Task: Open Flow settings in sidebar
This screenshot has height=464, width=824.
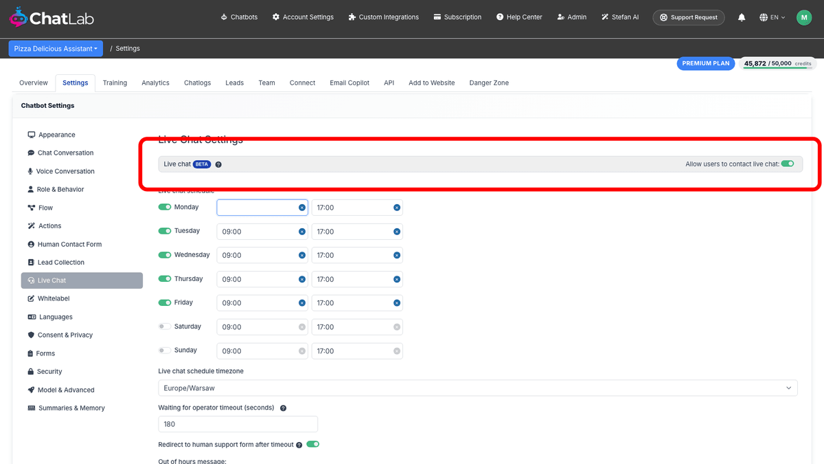Action: [41, 208]
